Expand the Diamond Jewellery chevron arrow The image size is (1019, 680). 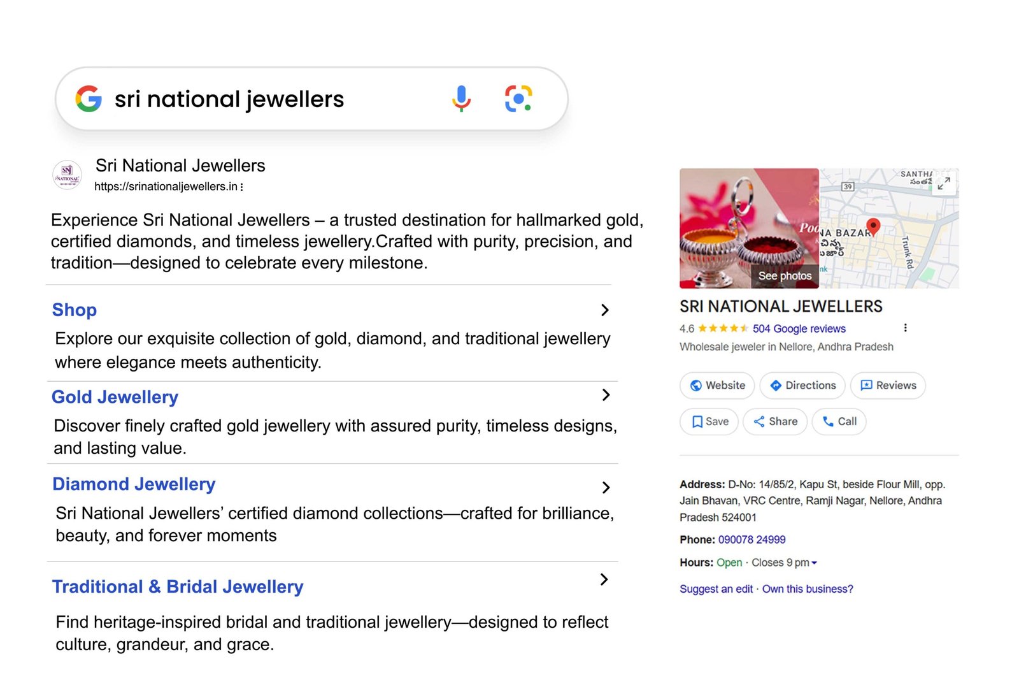606,488
